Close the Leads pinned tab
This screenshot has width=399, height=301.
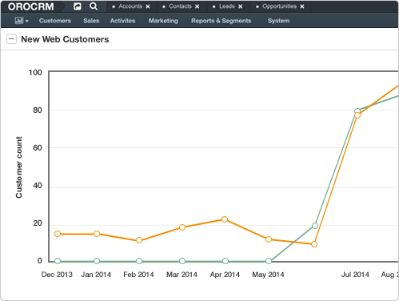click(x=241, y=6)
